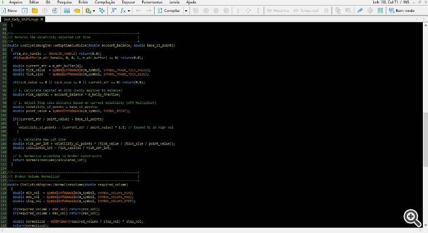
Task: Open the Pesquisa menu
Action: click(64, 2)
